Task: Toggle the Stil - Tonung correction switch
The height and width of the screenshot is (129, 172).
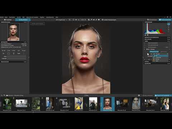Action: [x=147, y=49]
